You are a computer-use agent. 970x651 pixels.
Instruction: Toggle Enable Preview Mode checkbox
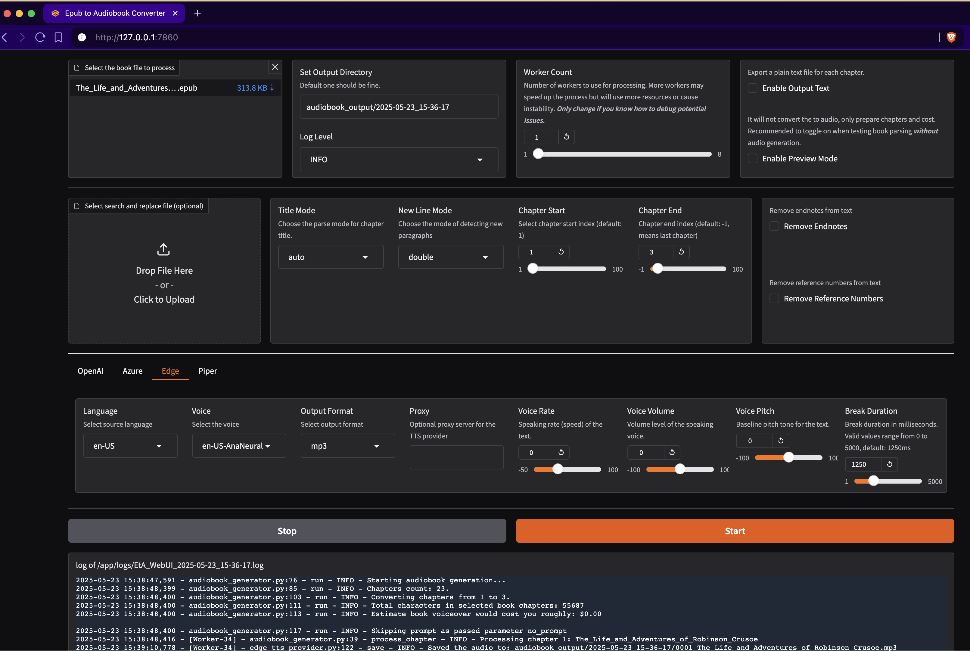tap(753, 159)
